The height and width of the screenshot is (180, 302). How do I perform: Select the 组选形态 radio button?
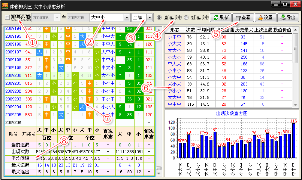[186, 18]
